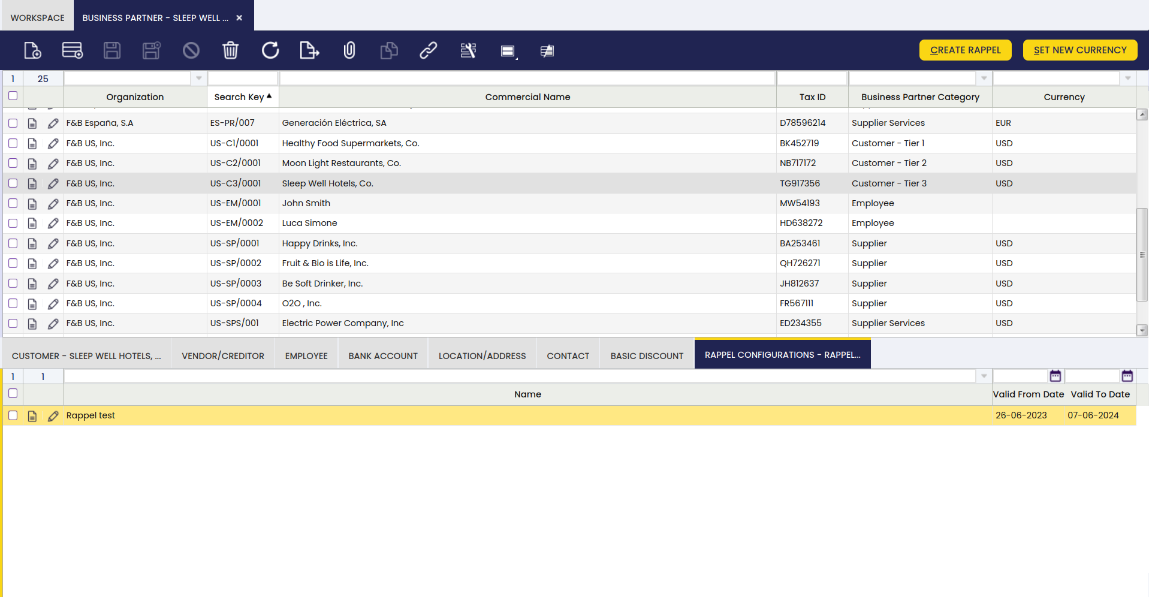Open the Organization filter dropdown
The height and width of the screenshot is (597, 1149).
click(198, 79)
